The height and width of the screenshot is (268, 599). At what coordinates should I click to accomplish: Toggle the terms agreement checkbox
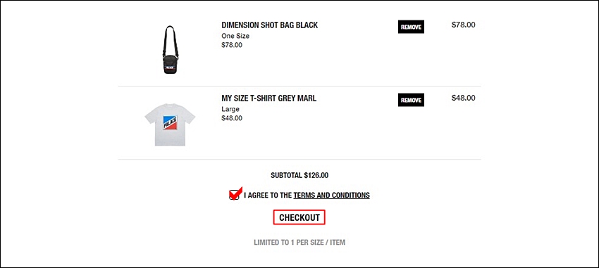[234, 195]
